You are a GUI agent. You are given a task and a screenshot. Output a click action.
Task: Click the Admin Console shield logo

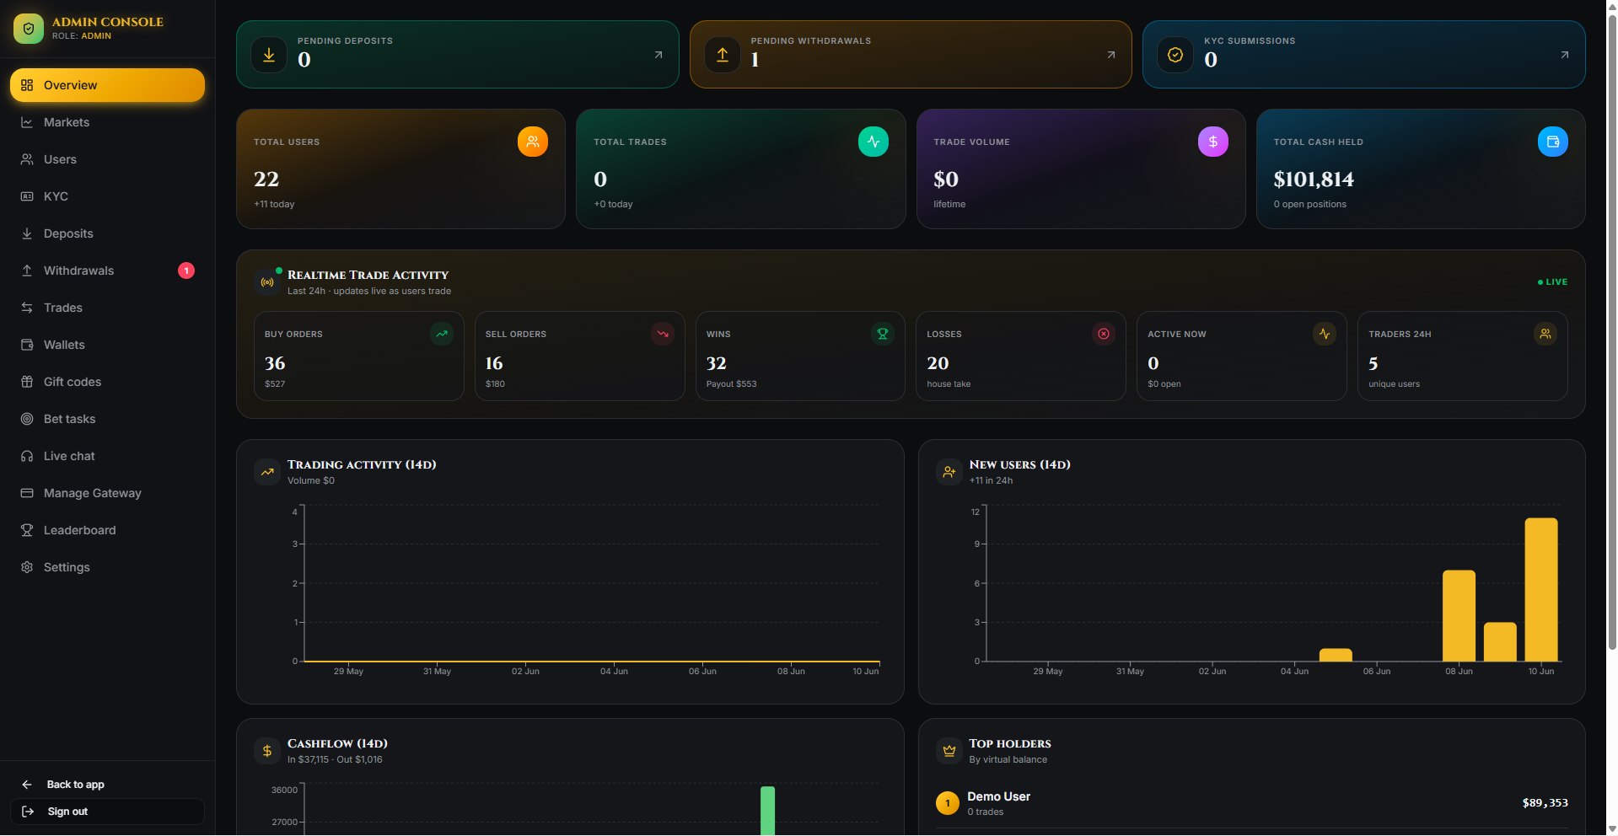click(29, 29)
